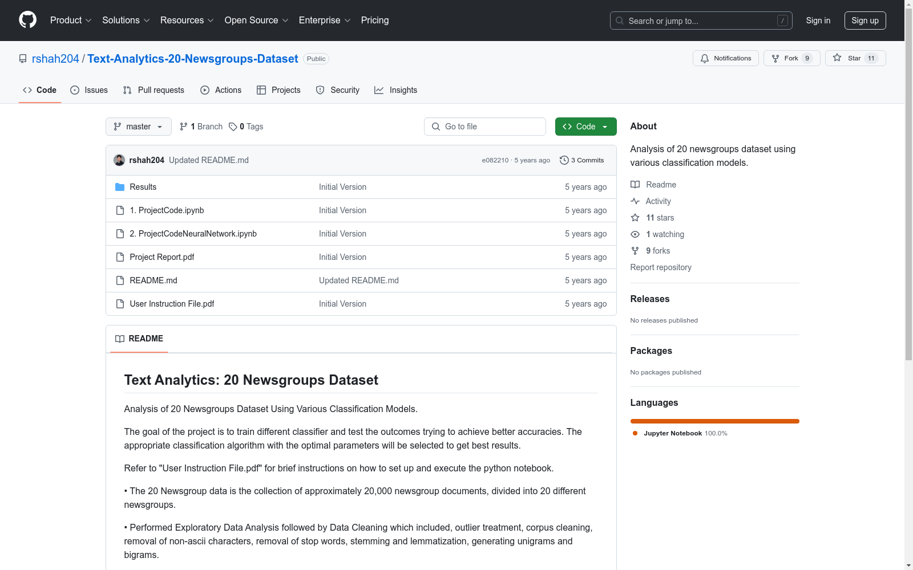Image resolution: width=913 pixels, height=570 pixels.
Task: Open the Security tab
Action: click(x=338, y=90)
